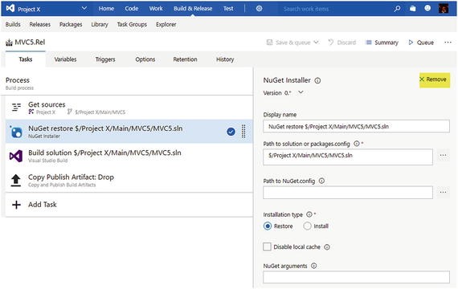Open the Code menu

(x=132, y=9)
